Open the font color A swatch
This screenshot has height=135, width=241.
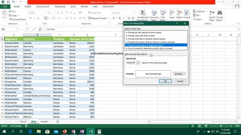(59, 18)
